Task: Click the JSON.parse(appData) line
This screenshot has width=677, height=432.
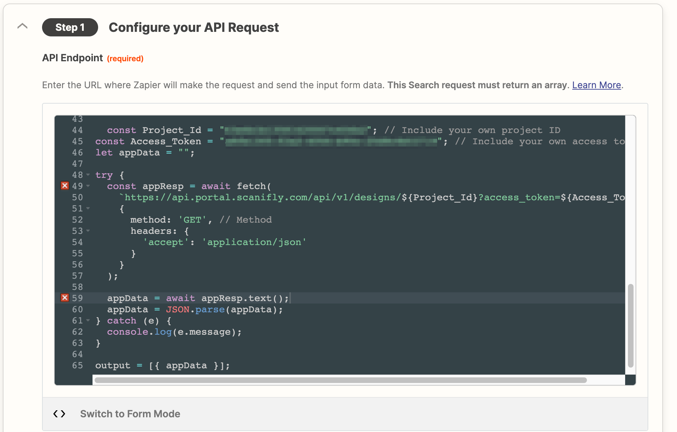Action: pyautogui.click(x=195, y=309)
